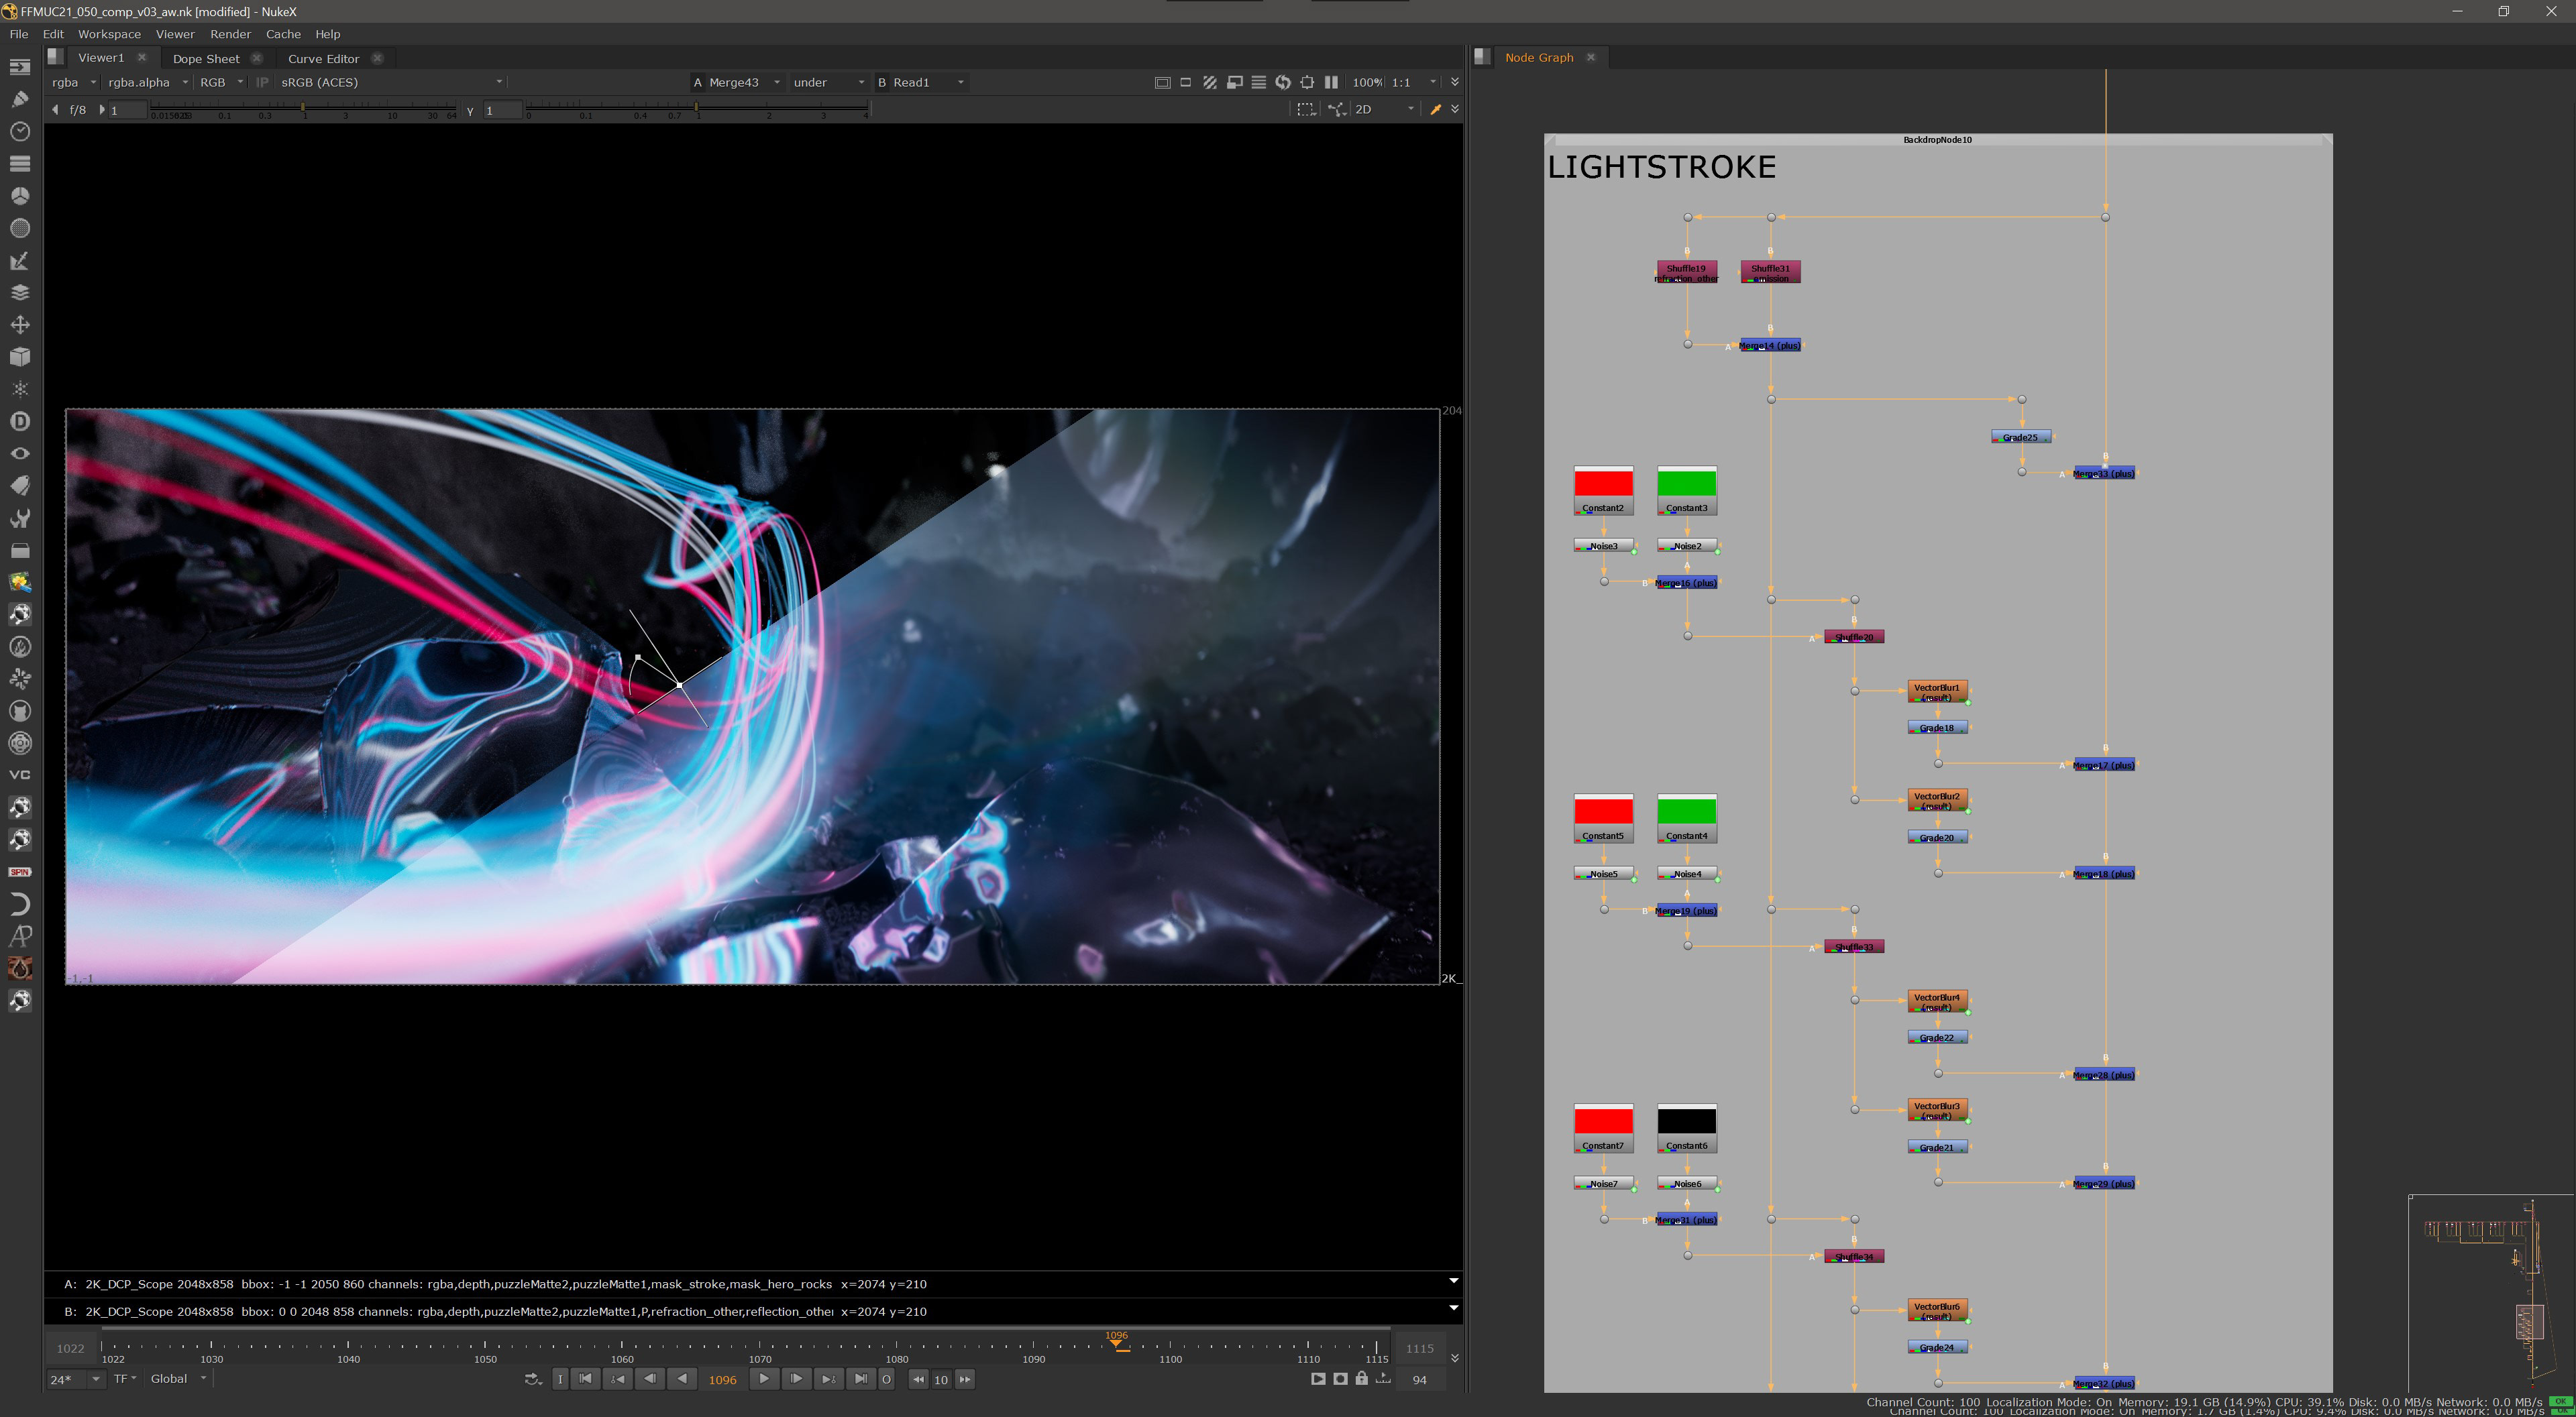Expand the 2D view mode dropdown
Screen dimensions: 2576x1417
[1384, 109]
